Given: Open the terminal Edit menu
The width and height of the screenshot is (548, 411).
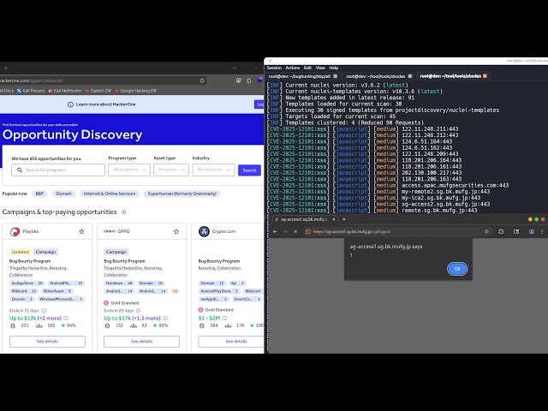Looking at the screenshot, I should pos(307,68).
